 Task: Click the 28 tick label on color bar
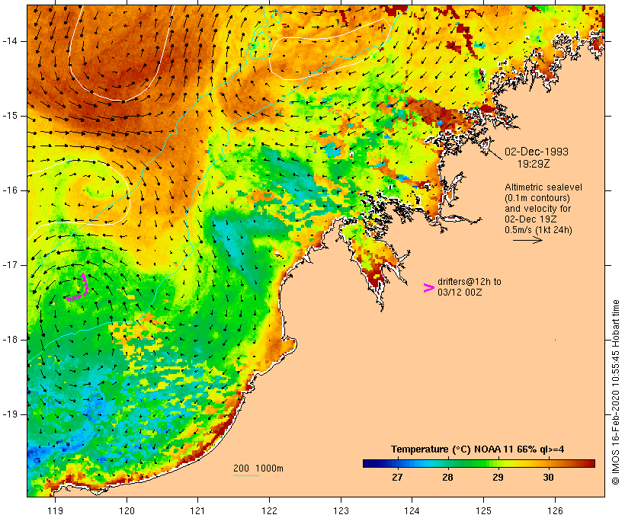click(x=447, y=478)
